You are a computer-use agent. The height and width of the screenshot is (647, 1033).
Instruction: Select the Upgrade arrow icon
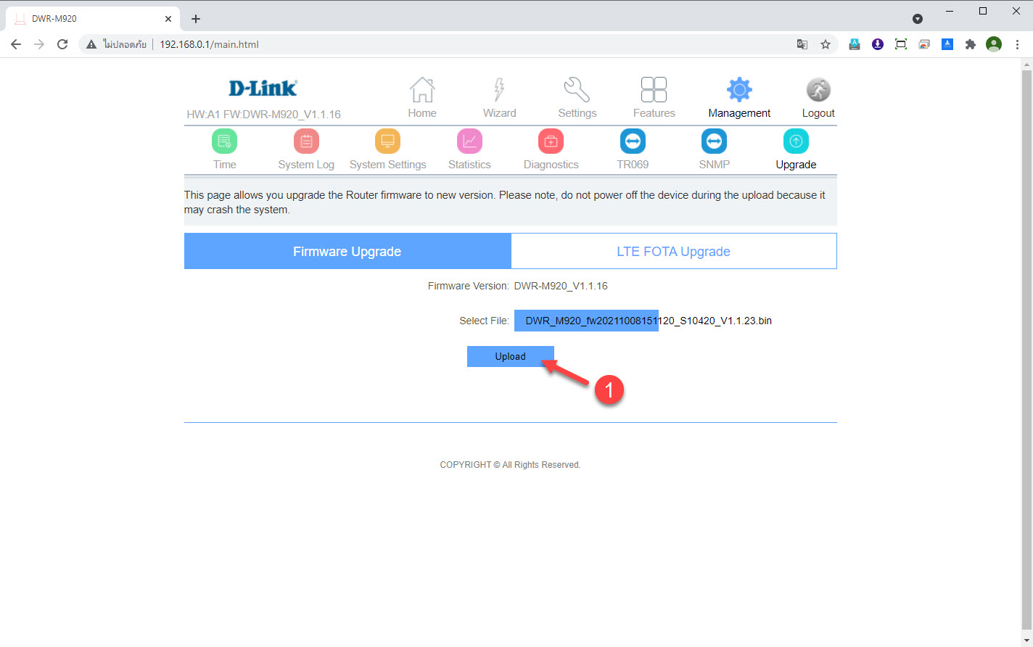pyautogui.click(x=796, y=141)
